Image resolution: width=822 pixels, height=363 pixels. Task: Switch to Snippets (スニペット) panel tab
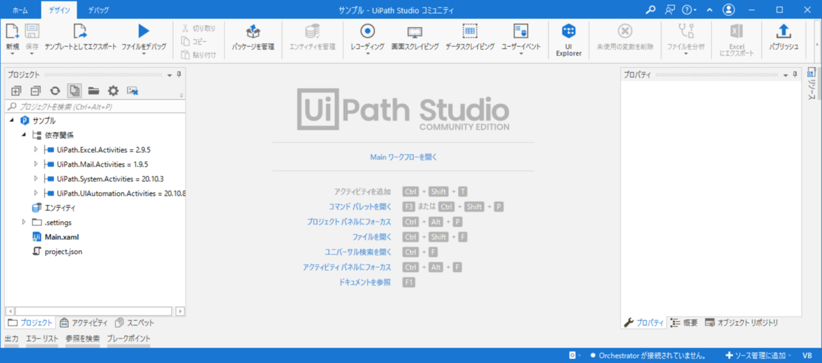(x=135, y=323)
